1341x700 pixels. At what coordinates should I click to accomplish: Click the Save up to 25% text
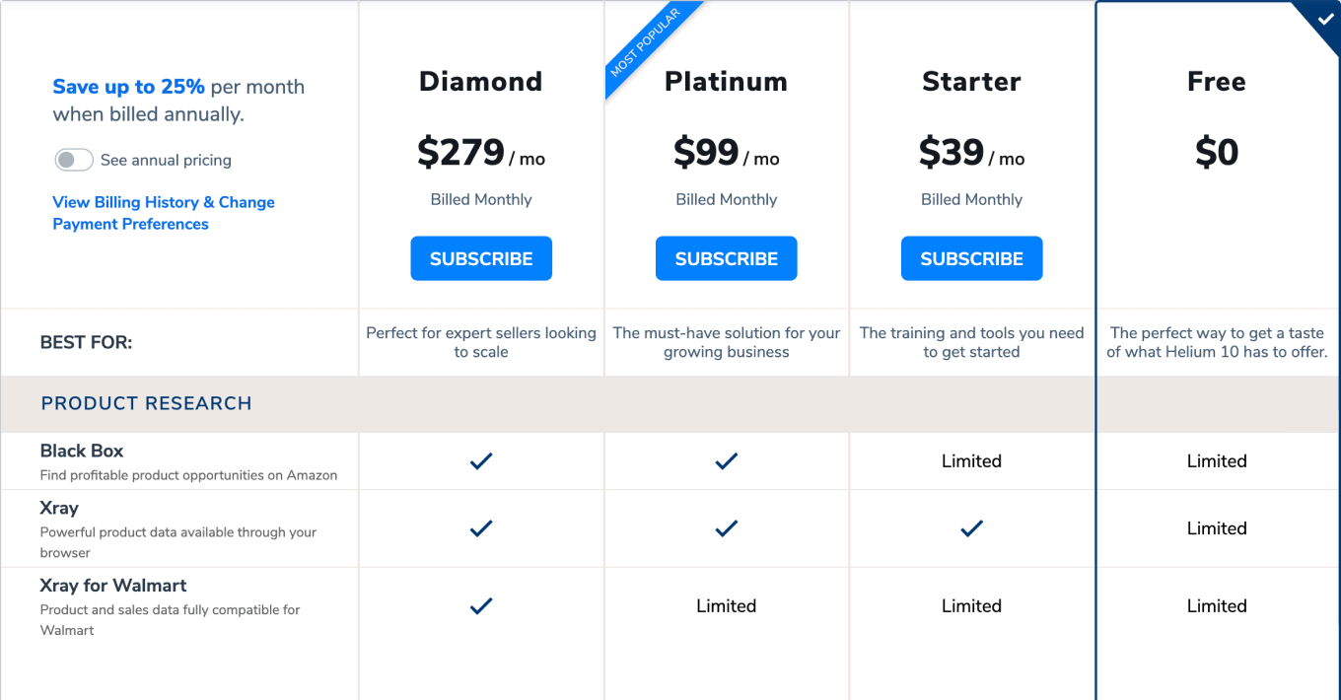coord(128,87)
